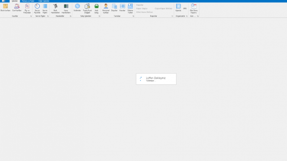Click the Lütfen Bekleyiniz loading box

coord(156,79)
